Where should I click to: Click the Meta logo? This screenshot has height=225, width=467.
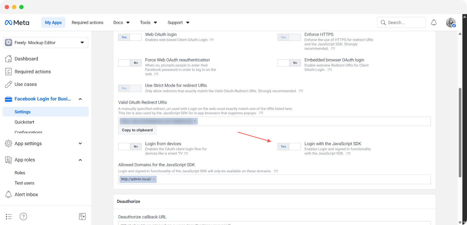click(x=17, y=22)
